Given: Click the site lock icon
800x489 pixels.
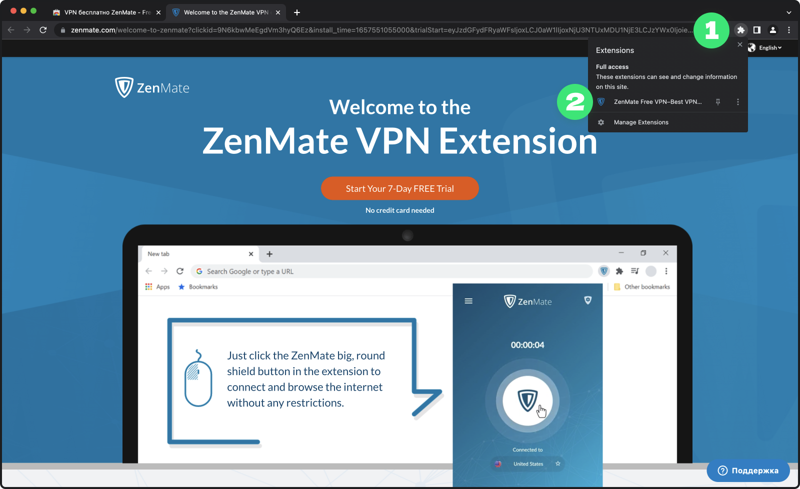Looking at the screenshot, I should coord(62,30).
